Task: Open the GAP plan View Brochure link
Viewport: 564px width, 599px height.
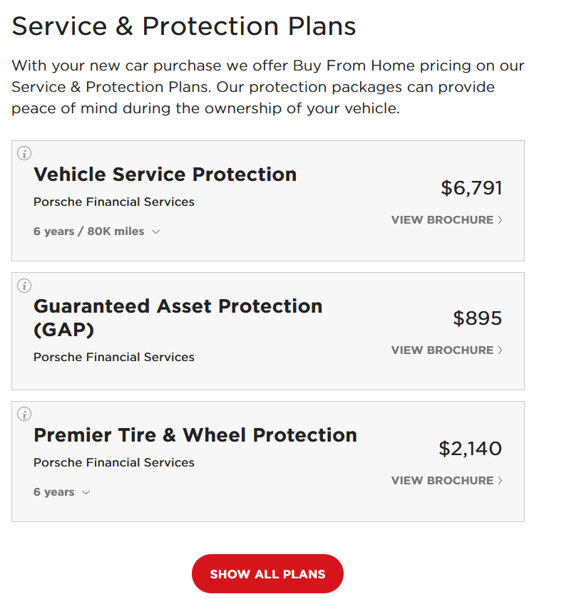Action: click(446, 350)
